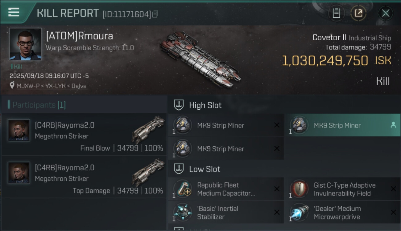
Task: Collapse the Low Slot section
Action: (179, 169)
